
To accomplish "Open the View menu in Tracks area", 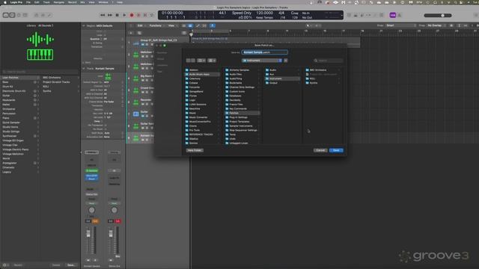I will point(172,25).
